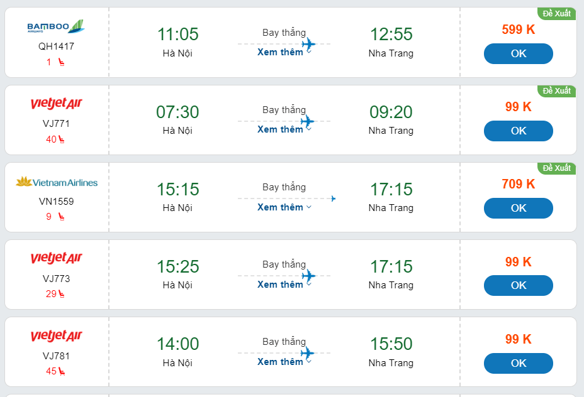Click the Bamboo Airways logo
This screenshot has width=584, height=397.
(x=56, y=26)
